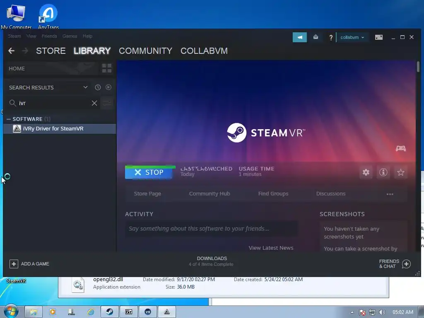The image size is (424, 318).
Task: Open SteamVR manage gear icon
Action: [x=366, y=172]
